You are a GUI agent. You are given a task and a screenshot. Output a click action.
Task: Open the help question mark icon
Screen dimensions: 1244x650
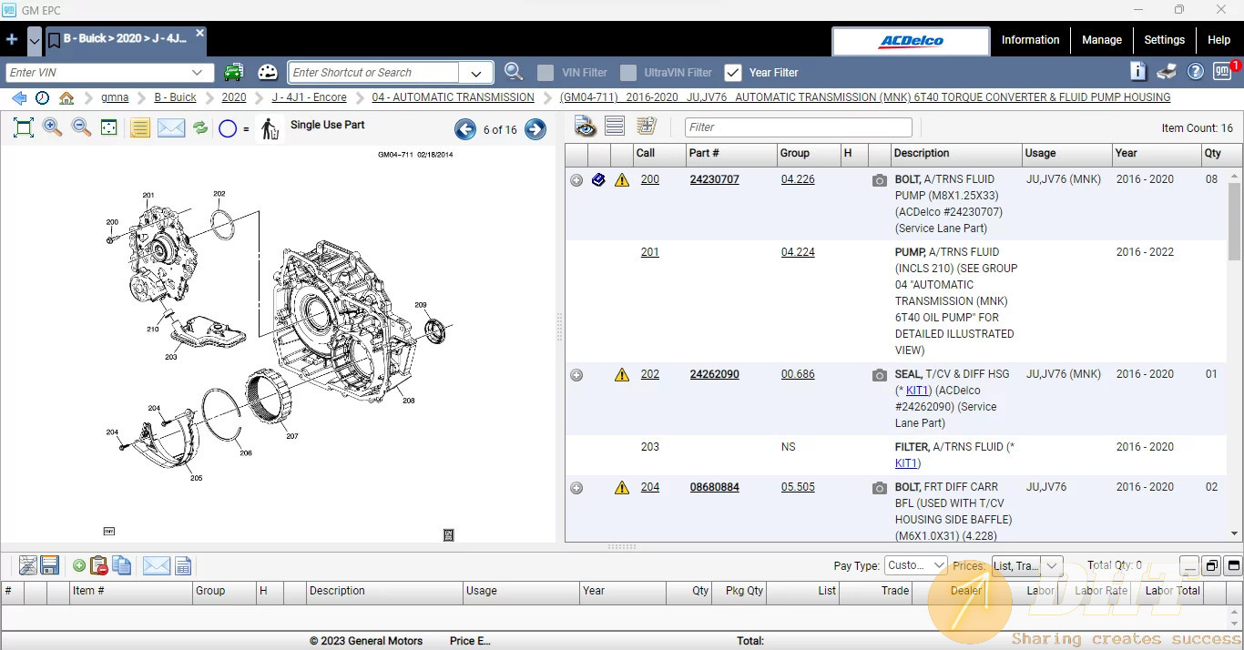(1196, 72)
